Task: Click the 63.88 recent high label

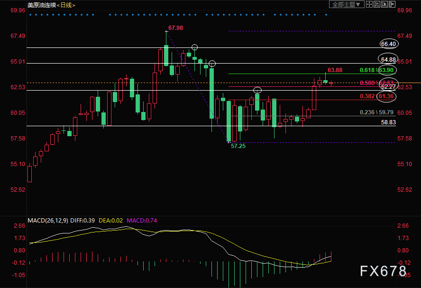Action: (x=335, y=70)
